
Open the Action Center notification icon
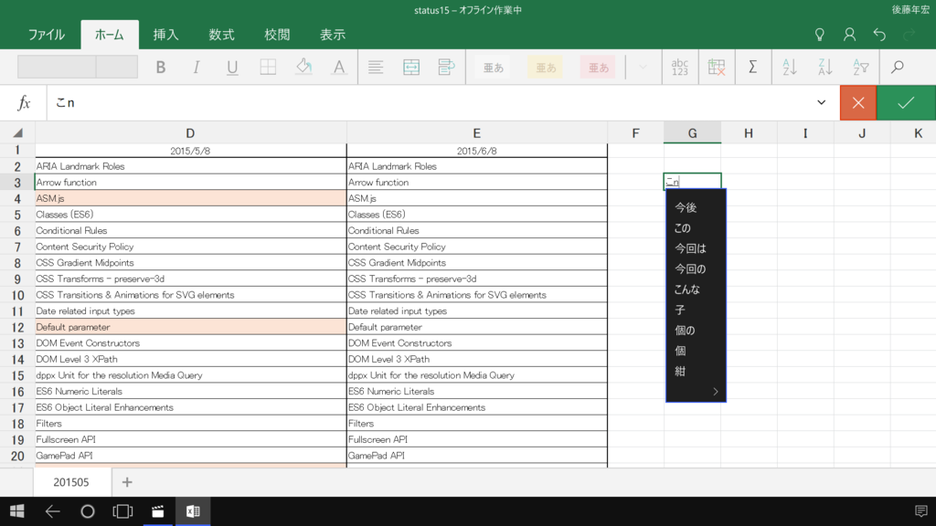921,511
